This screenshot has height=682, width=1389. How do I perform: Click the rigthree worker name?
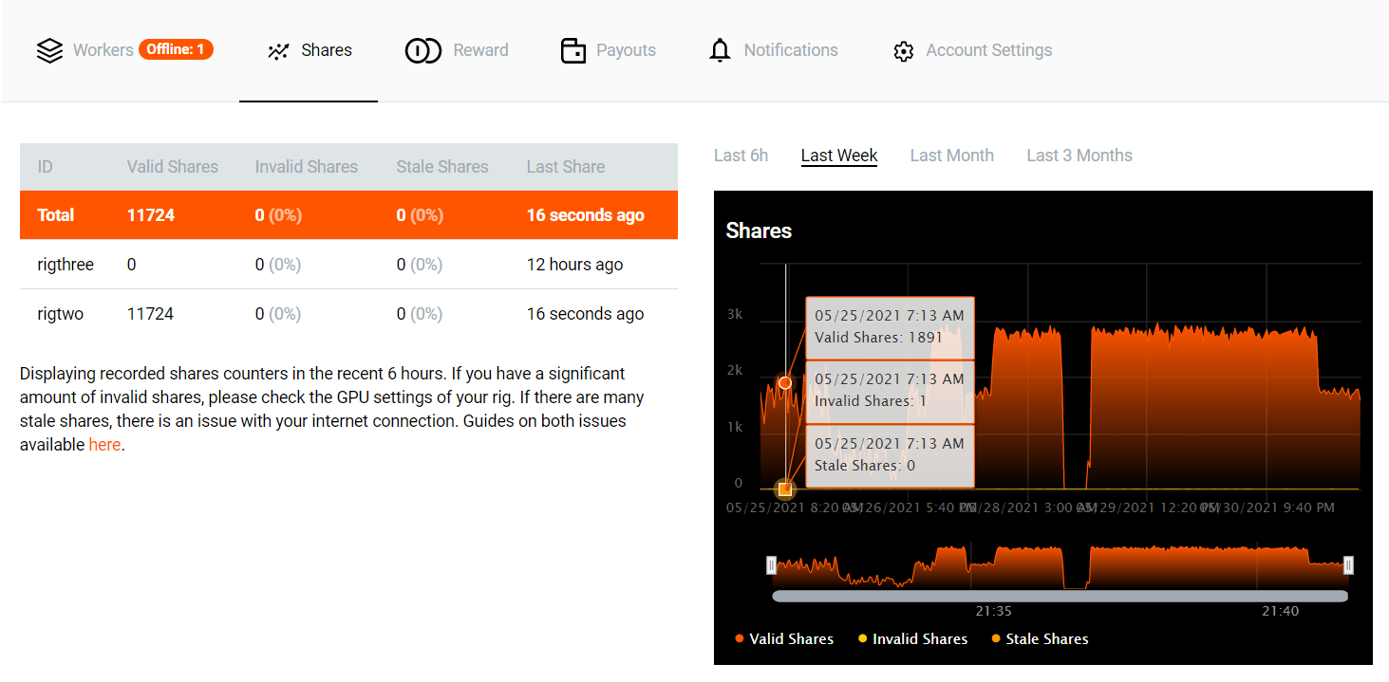[66, 265]
